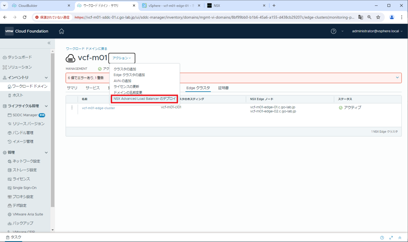Screen dimensions: 408x242
Task: Open the Chrome profile avatar icon
Action: click(x=392, y=17)
